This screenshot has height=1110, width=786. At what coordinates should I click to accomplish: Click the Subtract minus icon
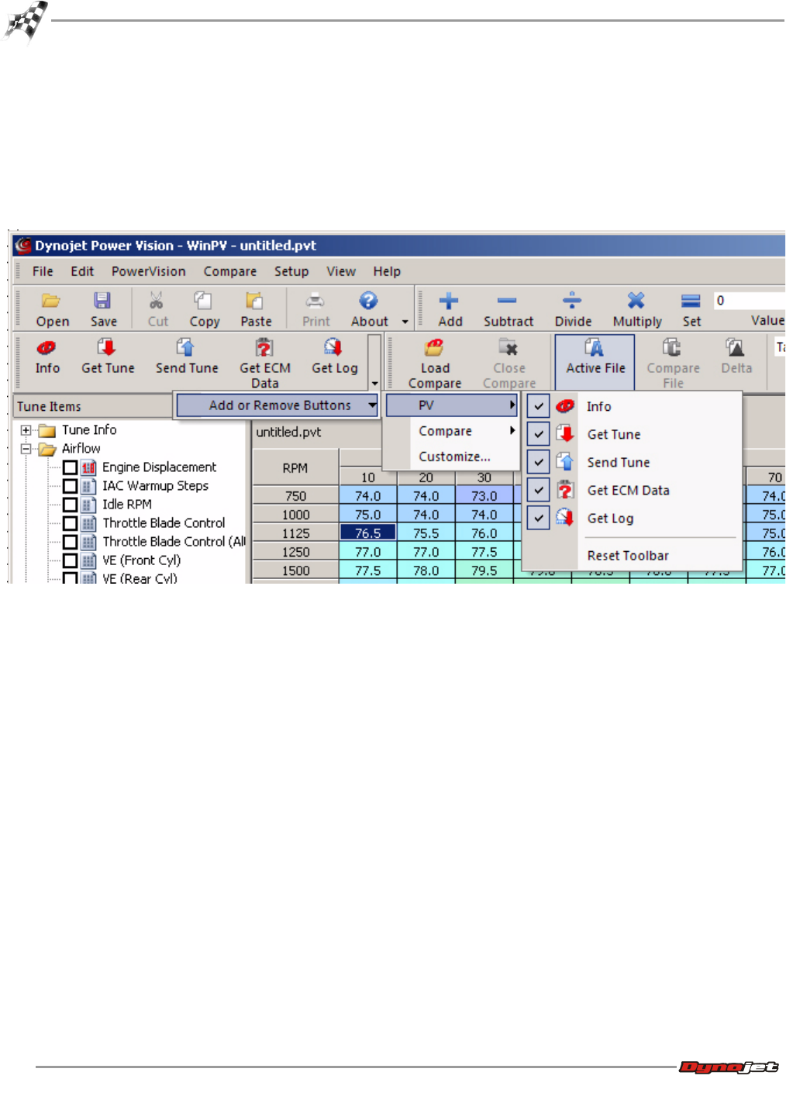click(508, 302)
